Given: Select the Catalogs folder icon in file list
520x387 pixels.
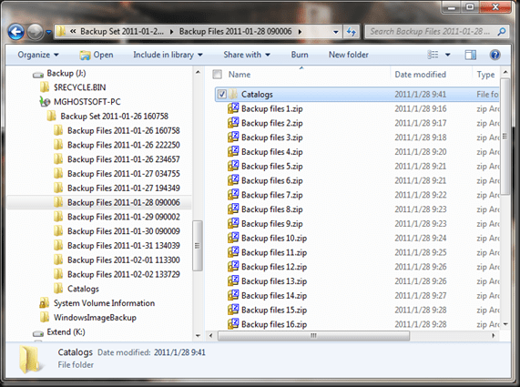Looking at the screenshot, I should tap(233, 95).
